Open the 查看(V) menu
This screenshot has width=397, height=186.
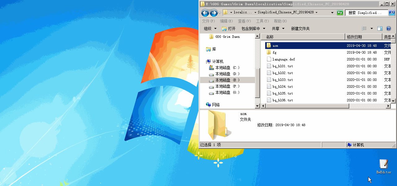pos(244,21)
